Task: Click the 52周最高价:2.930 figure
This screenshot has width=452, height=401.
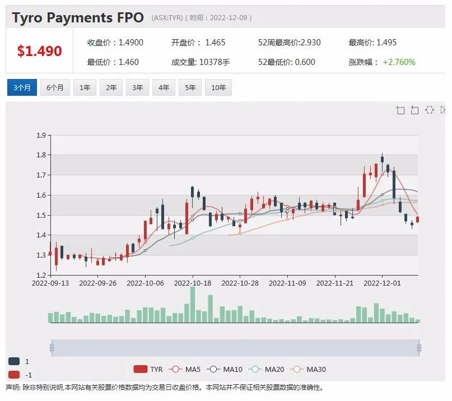Action: (290, 43)
